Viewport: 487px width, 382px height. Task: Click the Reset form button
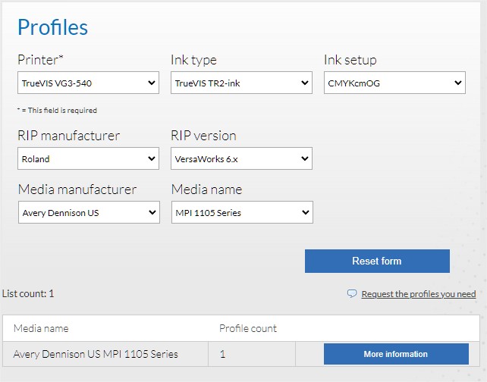click(x=377, y=261)
